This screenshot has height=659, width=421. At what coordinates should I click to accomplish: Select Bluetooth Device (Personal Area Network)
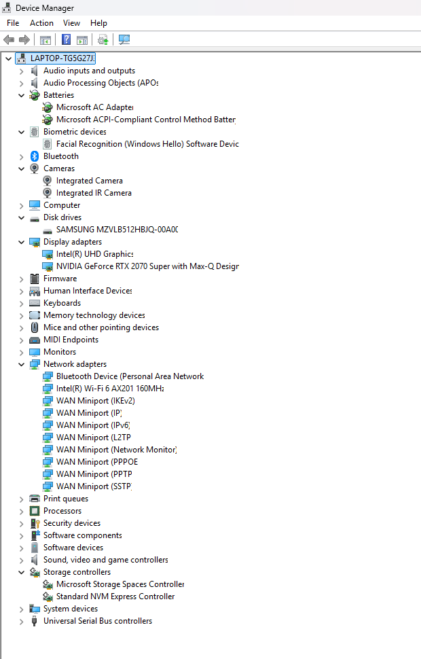pyautogui.click(x=130, y=376)
